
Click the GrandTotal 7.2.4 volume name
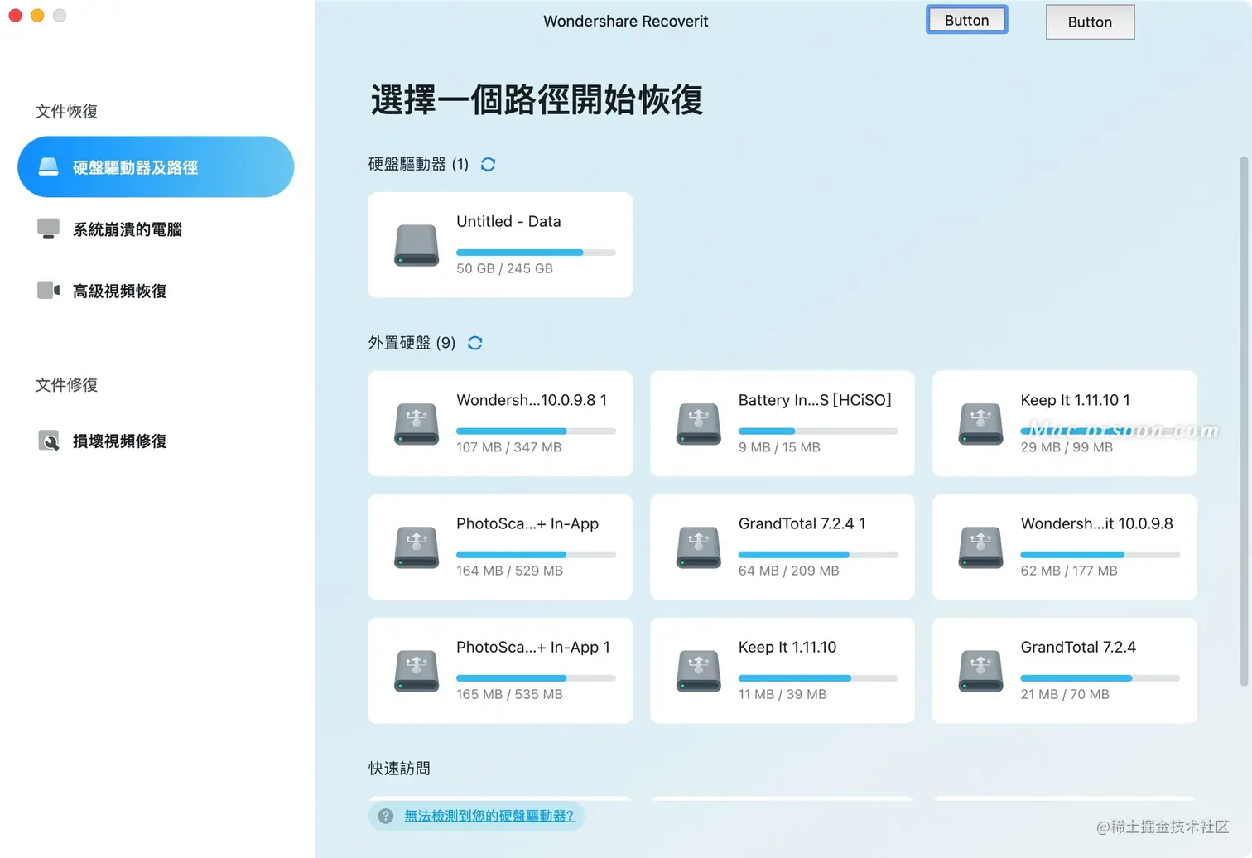click(1078, 647)
